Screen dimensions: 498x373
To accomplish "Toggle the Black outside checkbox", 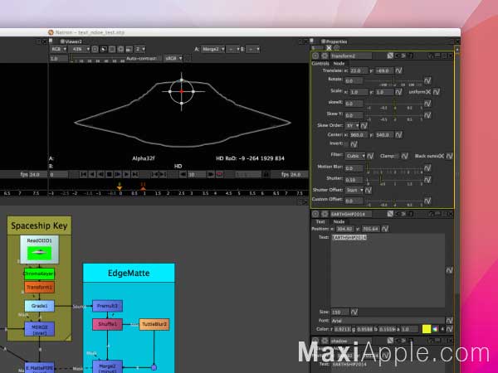I will click(x=442, y=156).
